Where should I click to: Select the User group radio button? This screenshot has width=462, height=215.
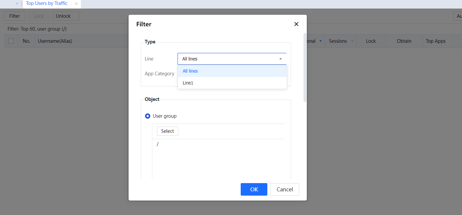tap(148, 116)
